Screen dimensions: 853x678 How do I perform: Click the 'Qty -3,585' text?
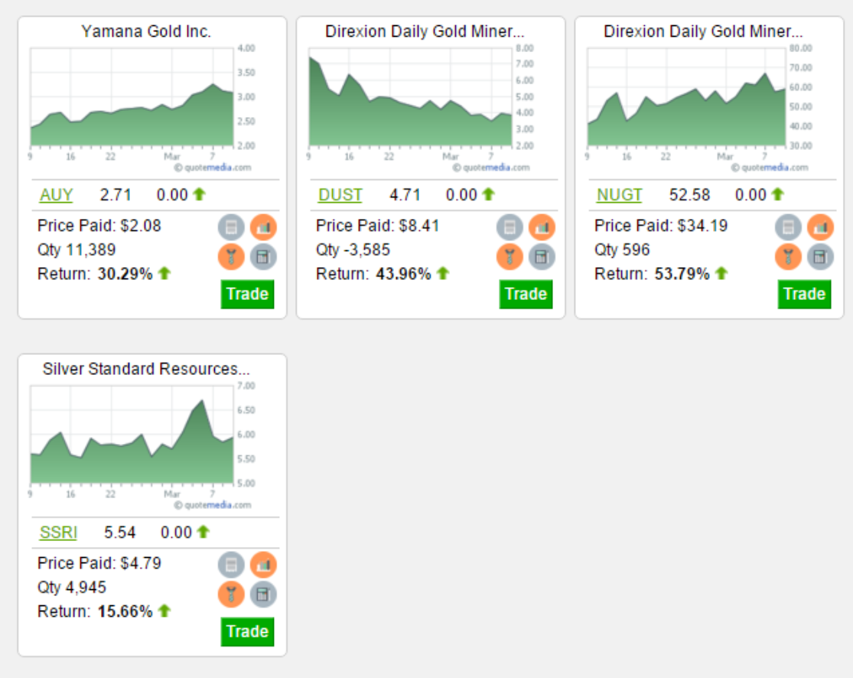pyautogui.click(x=353, y=249)
